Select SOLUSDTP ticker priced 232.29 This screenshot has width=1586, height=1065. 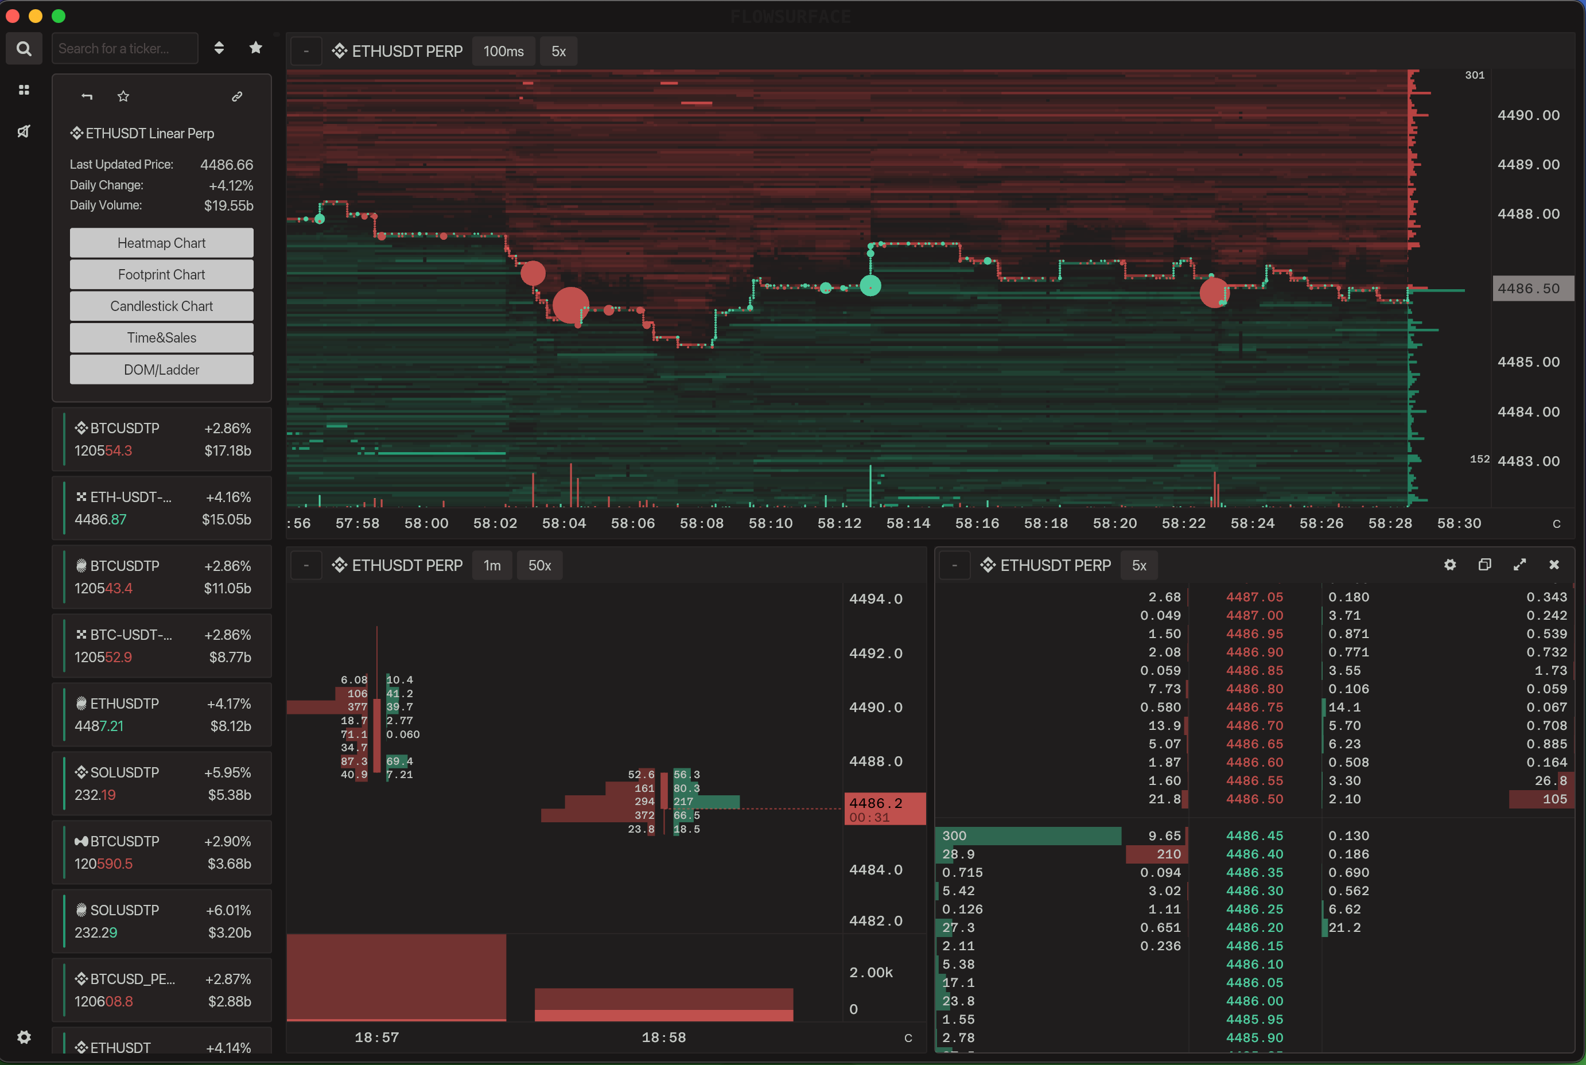(x=162, y=921)
